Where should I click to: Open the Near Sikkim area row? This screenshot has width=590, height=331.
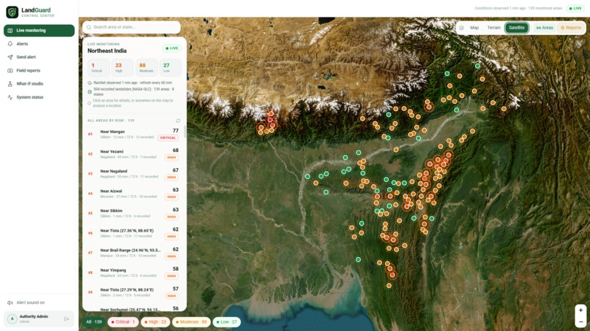[x=133, y=213]
